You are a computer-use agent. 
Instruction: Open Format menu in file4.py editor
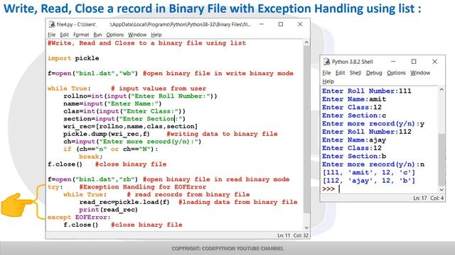81,35
